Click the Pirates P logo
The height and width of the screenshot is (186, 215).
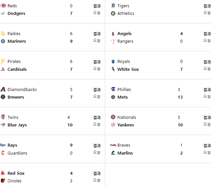(x=3, y=61)
